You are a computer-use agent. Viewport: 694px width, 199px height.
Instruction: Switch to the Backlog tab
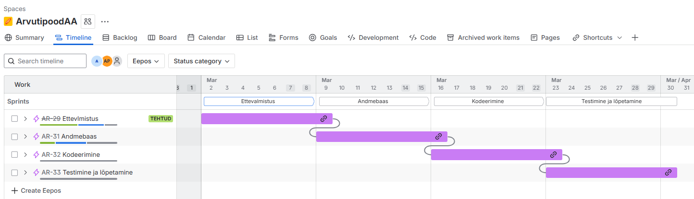pyautogui.click(x=120, y=37)
